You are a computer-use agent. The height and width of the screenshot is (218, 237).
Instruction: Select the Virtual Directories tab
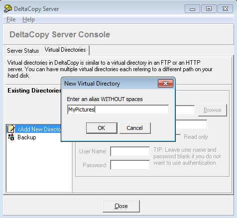pos(65,50)
